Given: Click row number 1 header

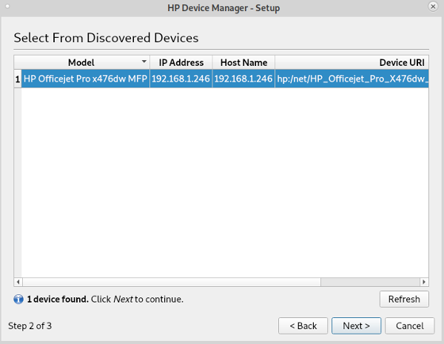Looking at the screenshot, I should tap(18, 79).
